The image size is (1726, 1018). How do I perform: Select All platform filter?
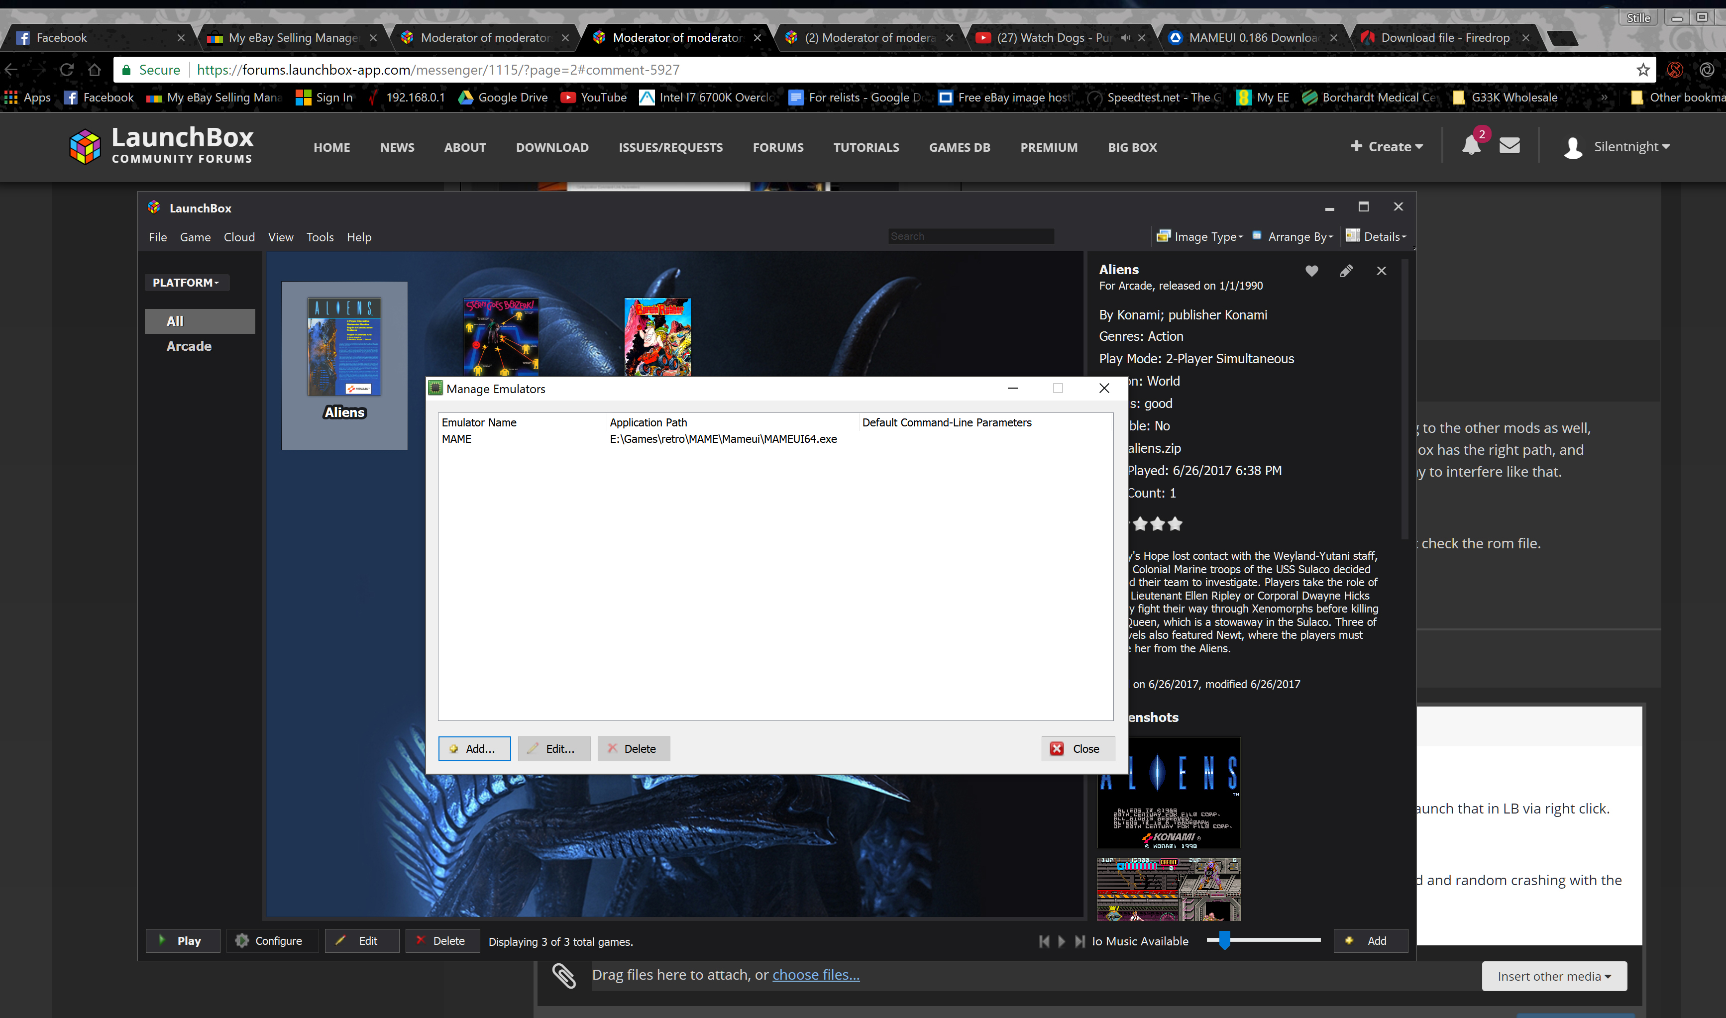(200, 321)
